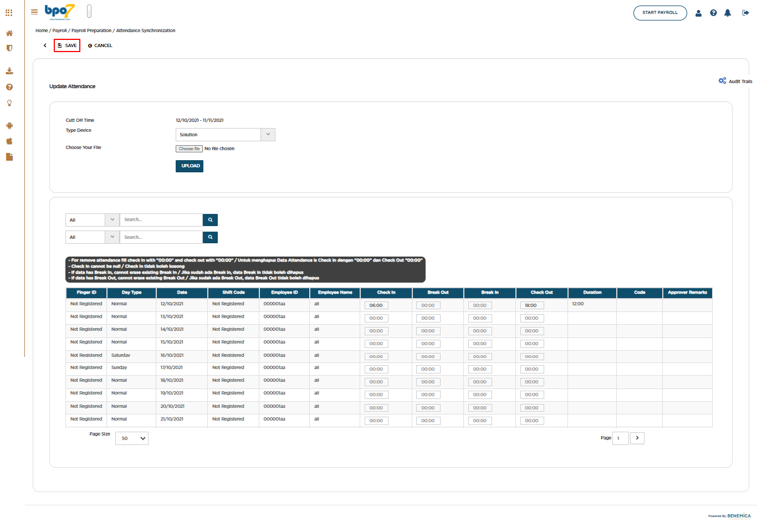Sort by Date column header
757x527 pixels.
point(182,293)
